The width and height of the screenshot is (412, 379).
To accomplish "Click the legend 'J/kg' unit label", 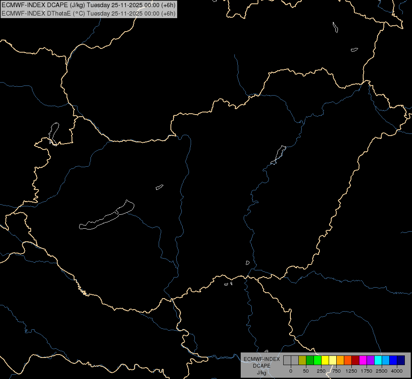I will coord(262,373).
